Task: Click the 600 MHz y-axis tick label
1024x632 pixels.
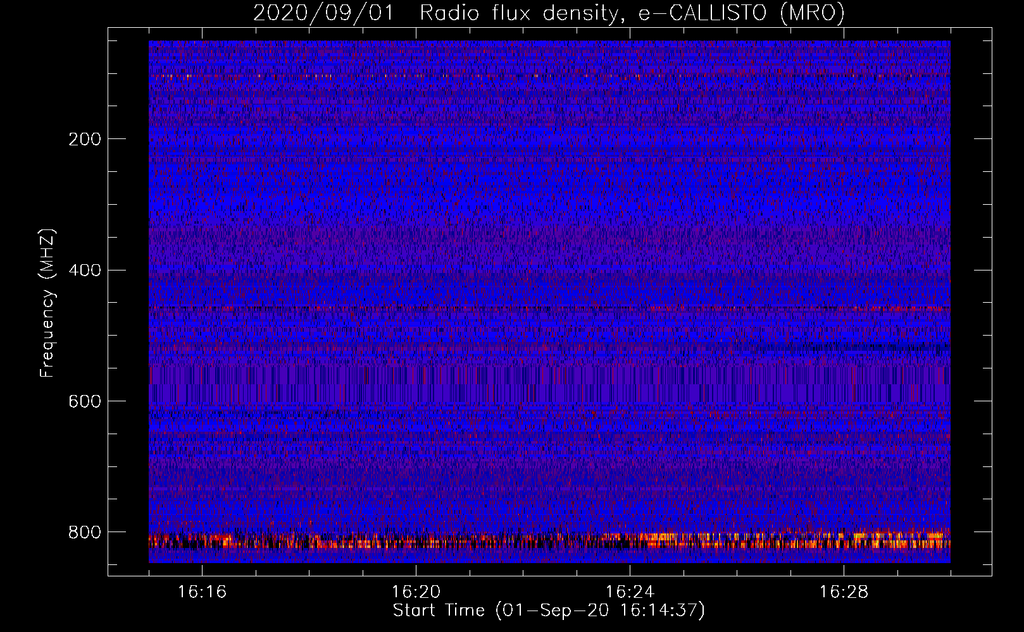Action: click(x=84, y=402)
